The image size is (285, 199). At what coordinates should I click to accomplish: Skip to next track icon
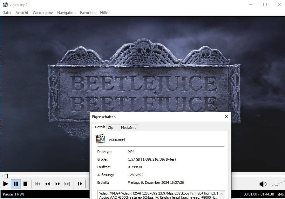[67, 184]
